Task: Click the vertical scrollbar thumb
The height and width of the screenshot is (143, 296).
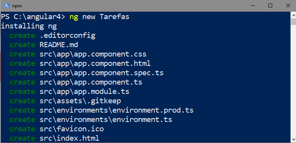Action: coord(294,22)
